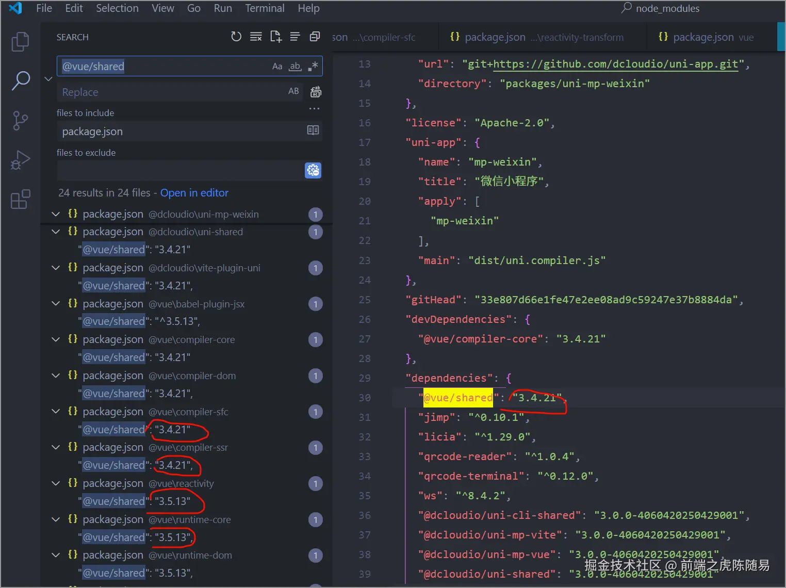Screen dimensions: 786x588
Task: Toggle Use Regular Expression option
Action: click(x=313, y=66)
